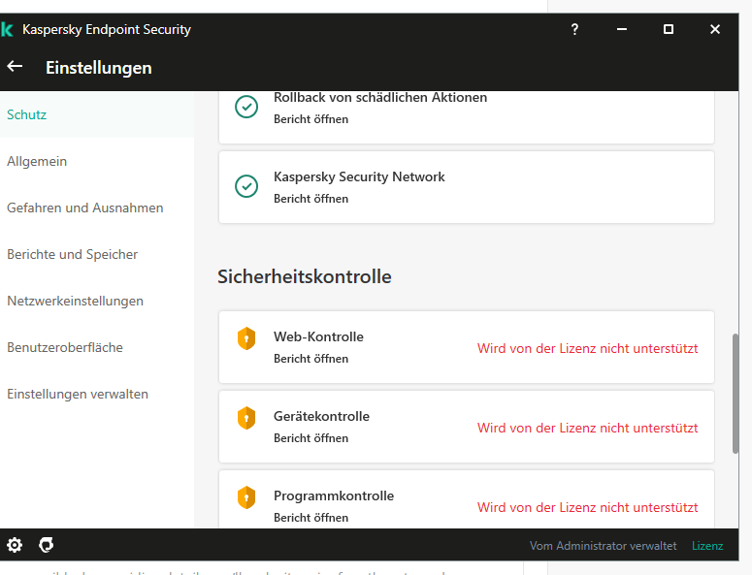Click the Gerätekontrolle shield icon

(246, 418)
